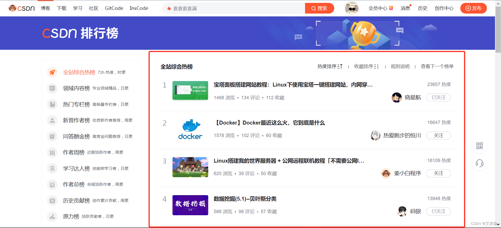This screenshot has height=228, width=501.
Task: Open the GitCode nav item
Action: (x=114, y=8)
